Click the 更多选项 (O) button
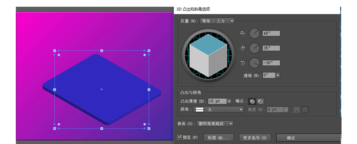Screen dimensions: 357x144 255,138
